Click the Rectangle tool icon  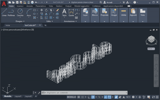coord(35,10)
